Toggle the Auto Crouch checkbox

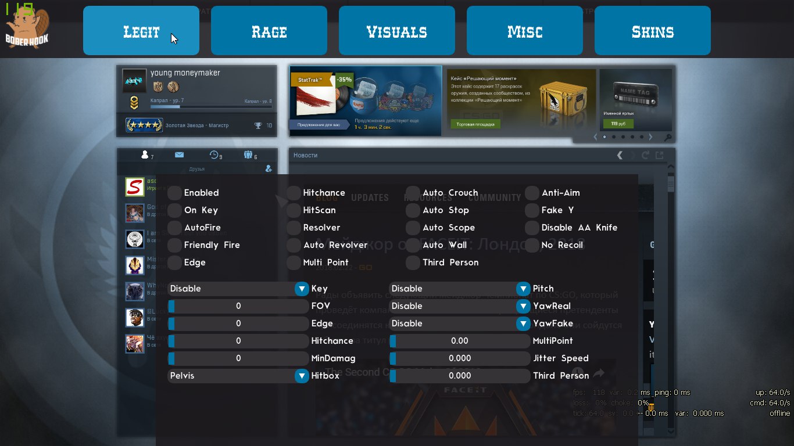click(x=413, y=193)
